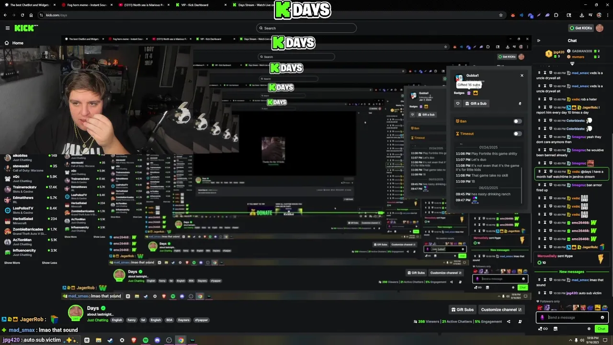613x345 pixels.
Task: Click the Home sidebar icon
Action: pos(7,43)
